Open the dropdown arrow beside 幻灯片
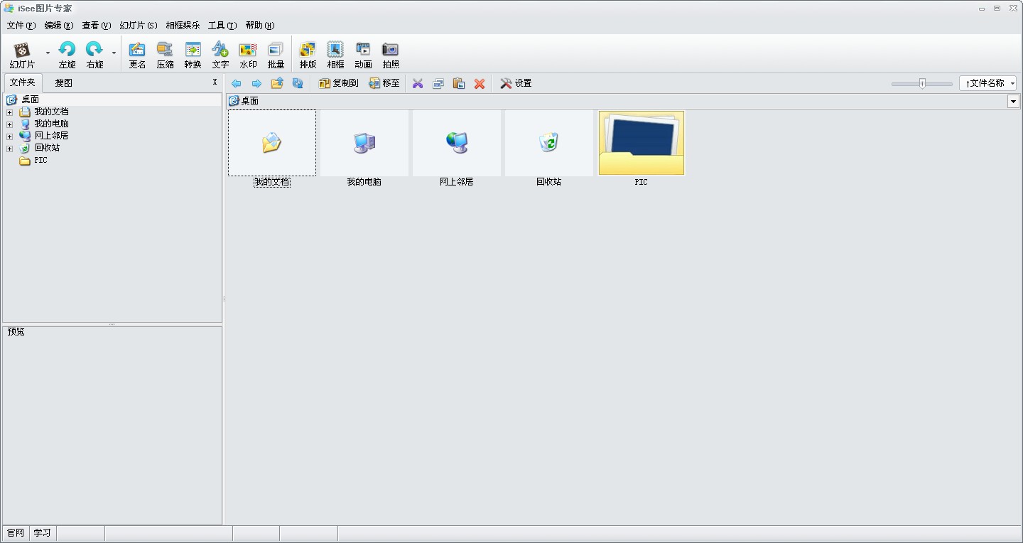 48,53
